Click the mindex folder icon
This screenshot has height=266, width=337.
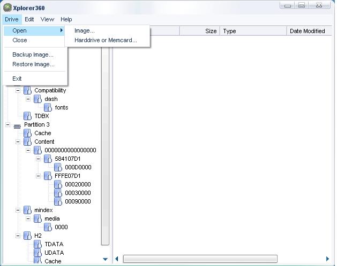[27, 210]
